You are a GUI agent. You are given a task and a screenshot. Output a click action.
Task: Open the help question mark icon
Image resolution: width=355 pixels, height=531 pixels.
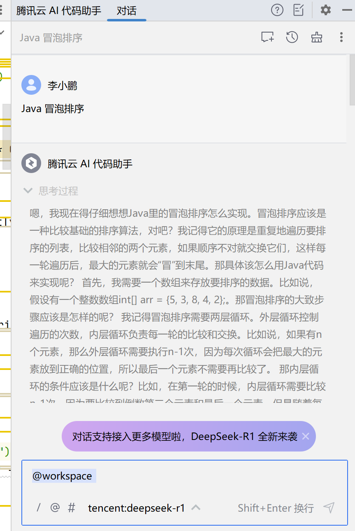277,10
